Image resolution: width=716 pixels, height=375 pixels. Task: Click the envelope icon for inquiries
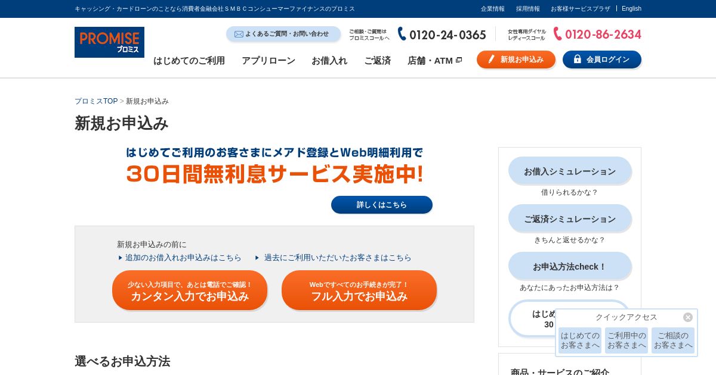239,34
